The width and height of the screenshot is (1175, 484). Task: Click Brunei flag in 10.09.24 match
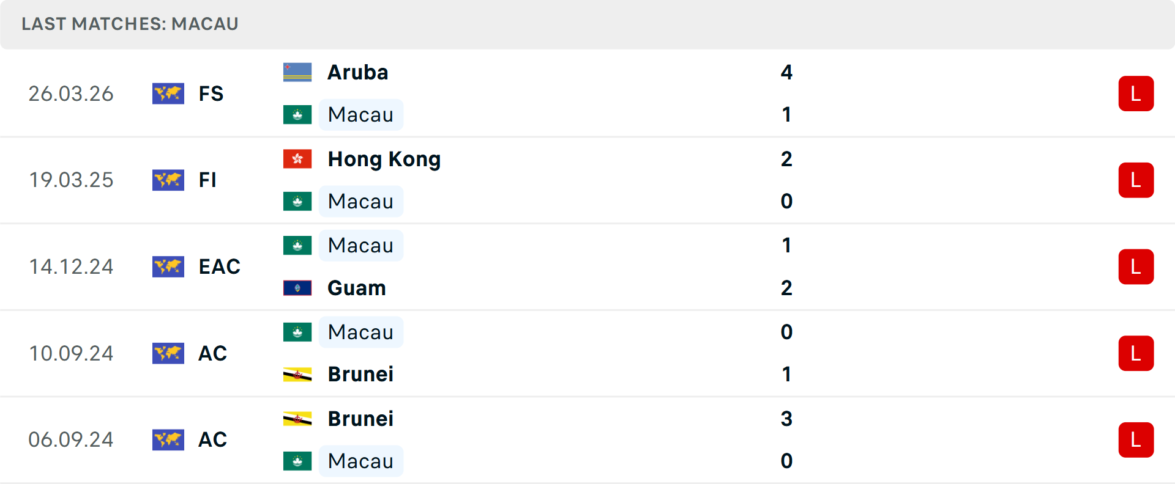click(297, 374)
